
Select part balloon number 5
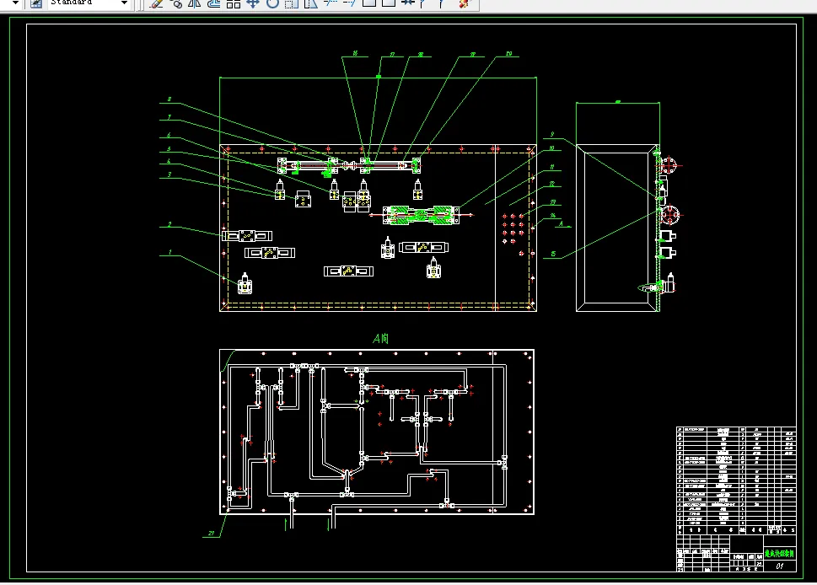[x=169, y=149]
